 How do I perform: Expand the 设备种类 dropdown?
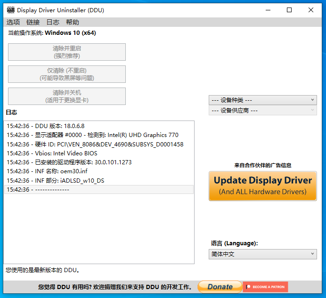[x=262, y=100]
